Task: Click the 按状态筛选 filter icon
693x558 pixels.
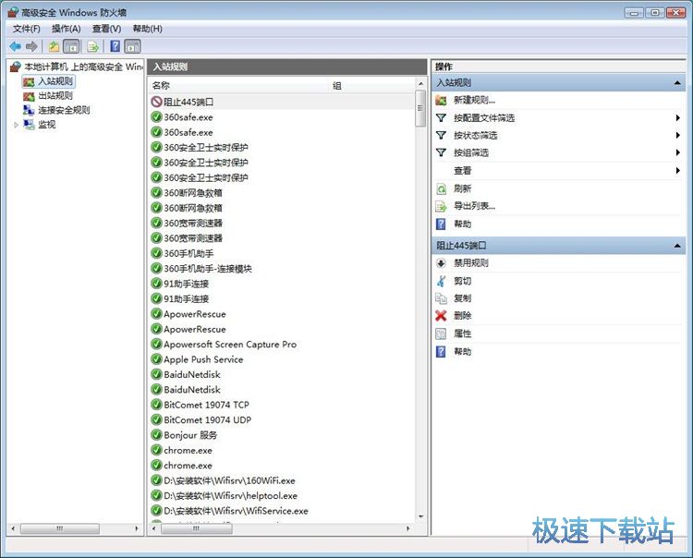Action: 441,135
